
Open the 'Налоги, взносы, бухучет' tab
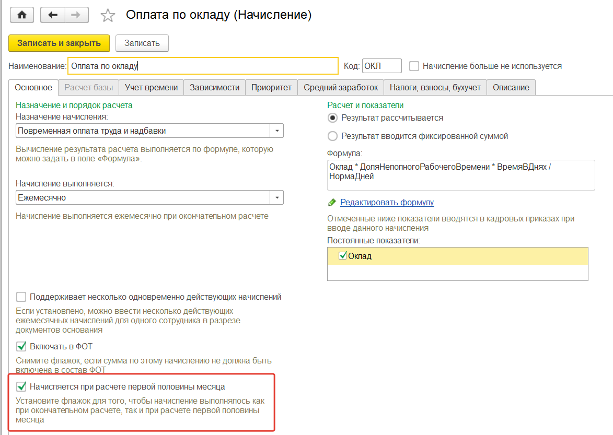pyautogui.click(x=435, y=87)
